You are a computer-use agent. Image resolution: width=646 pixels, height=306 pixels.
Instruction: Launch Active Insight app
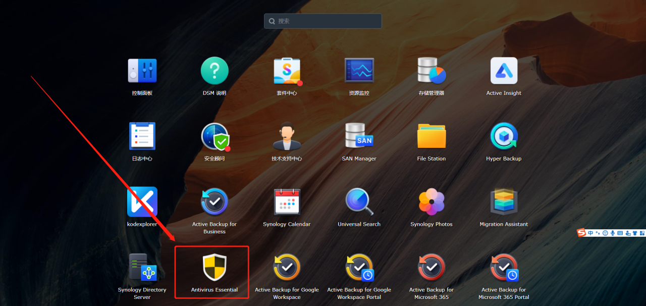pyautogui.click(x=504, y=71)
